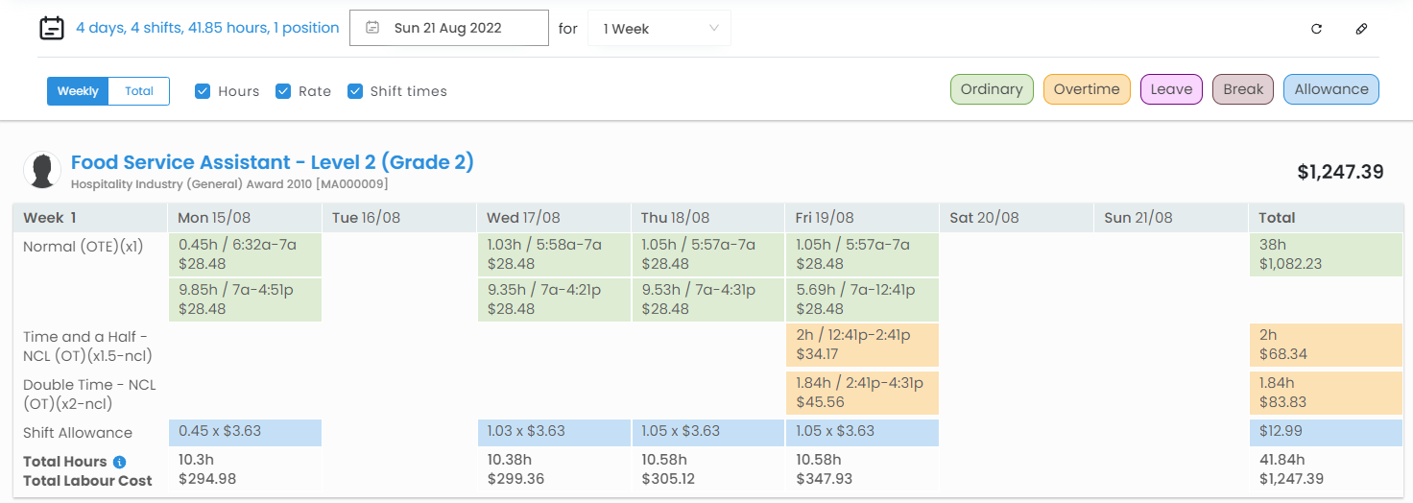The height and width of the screenshot is (503, 1413).
Task: Click the small calendar icon in date field
Action: 373,29
